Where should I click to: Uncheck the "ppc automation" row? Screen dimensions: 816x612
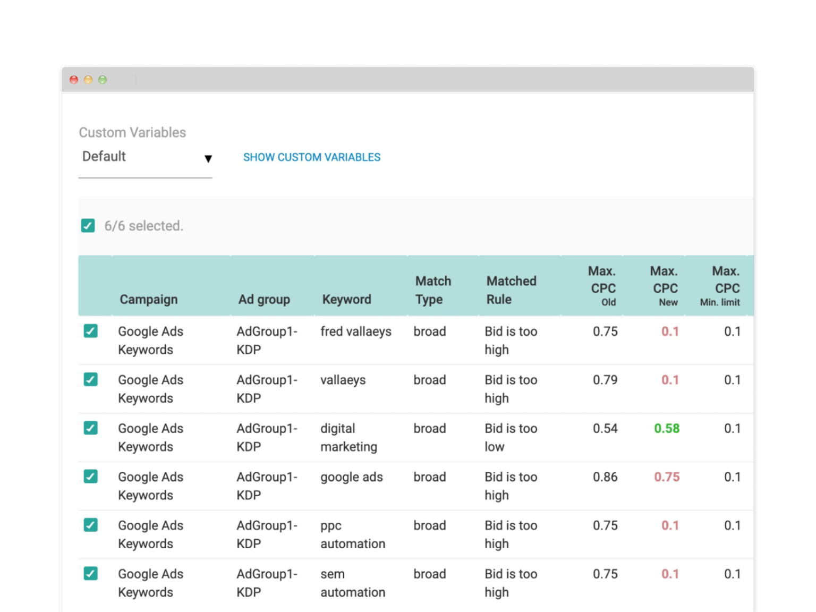click(x=91, y=525)
